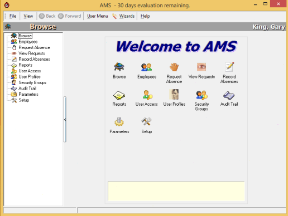Open the User Menu
Image resolution: width=288 pixels, height=216 pixels.
(x=98, y=16)
